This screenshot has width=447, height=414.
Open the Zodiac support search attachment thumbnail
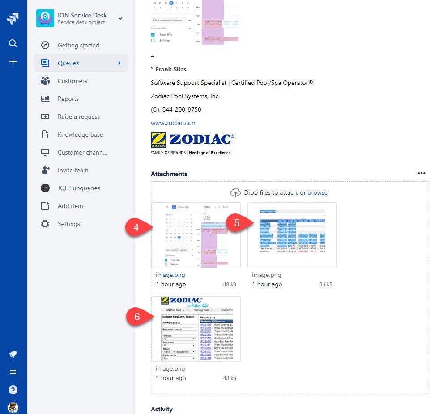point(196,329)
